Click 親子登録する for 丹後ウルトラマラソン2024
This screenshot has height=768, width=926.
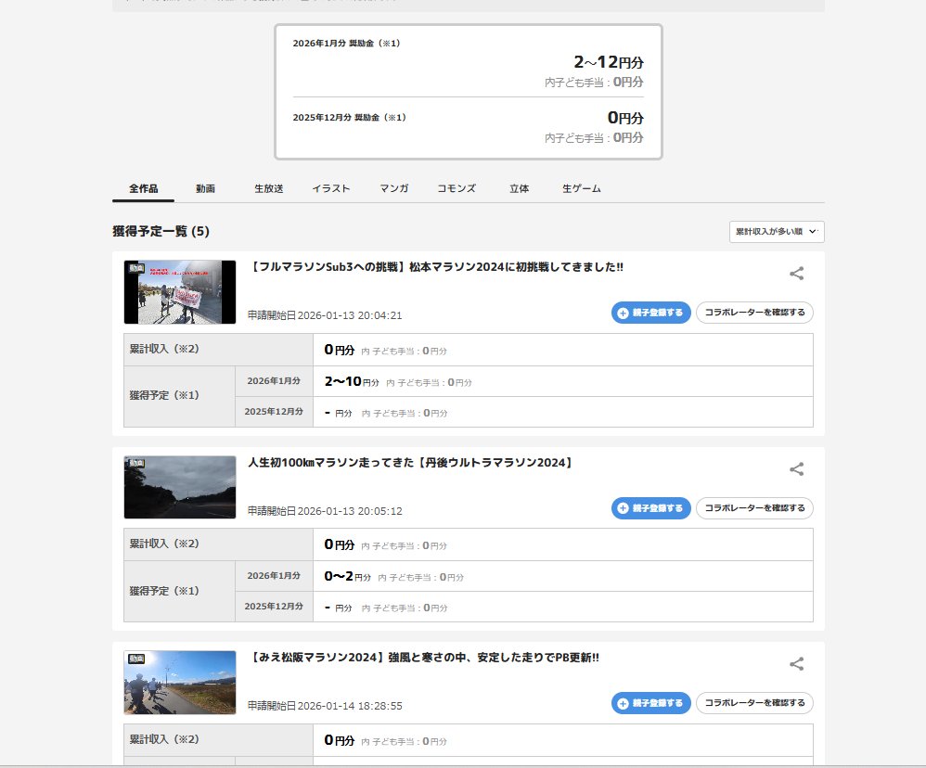[650, 508]
